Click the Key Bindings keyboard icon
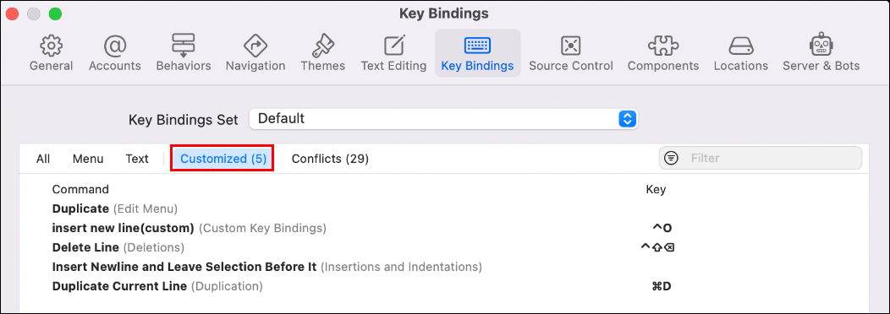 coord(477,46)
